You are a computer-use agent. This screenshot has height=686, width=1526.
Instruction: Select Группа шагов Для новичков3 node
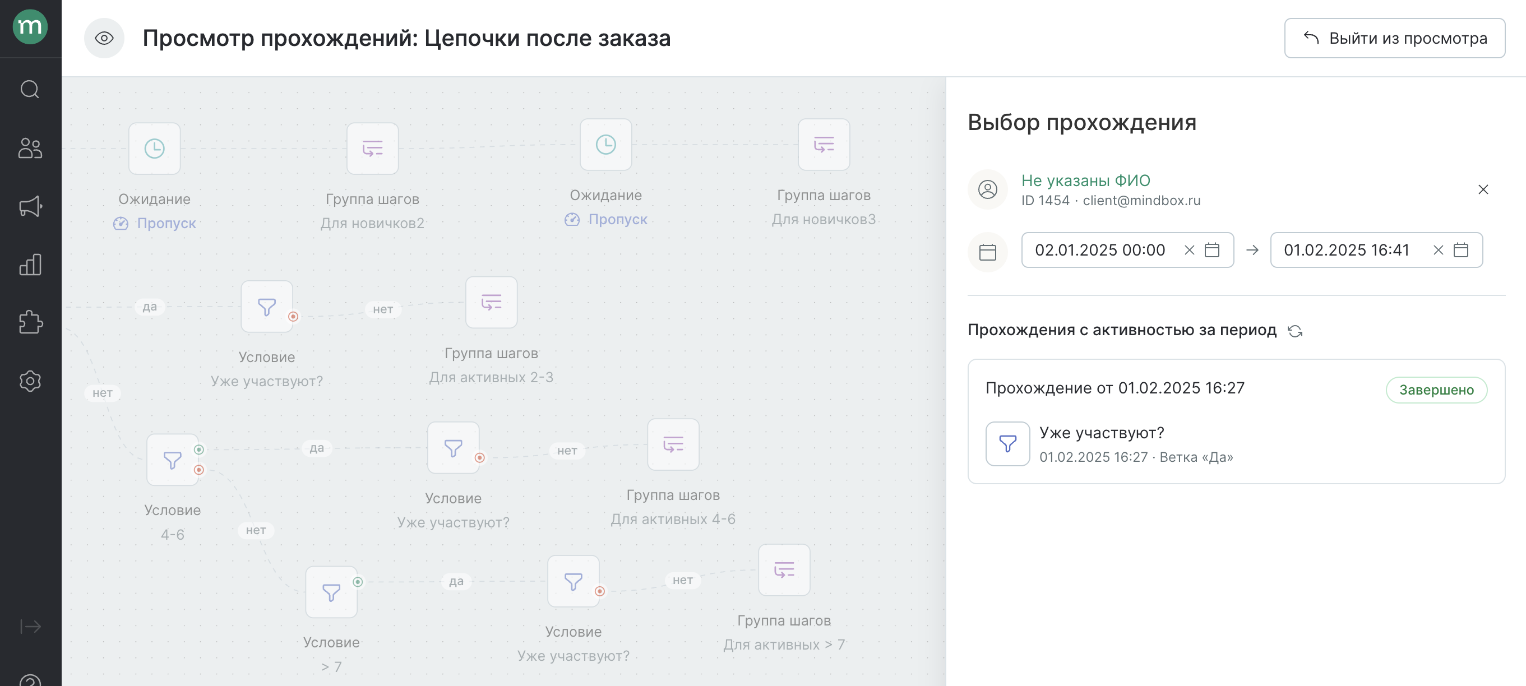click(x=824, y=145)
